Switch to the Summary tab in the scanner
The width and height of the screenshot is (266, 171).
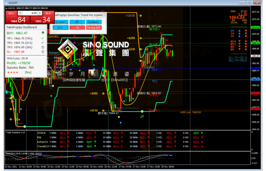(93, 22)
